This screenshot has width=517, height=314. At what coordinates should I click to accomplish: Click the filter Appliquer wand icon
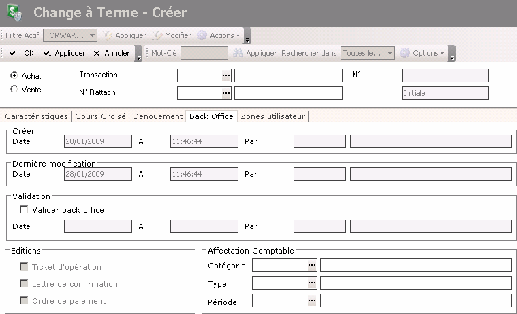click(108, 35)
